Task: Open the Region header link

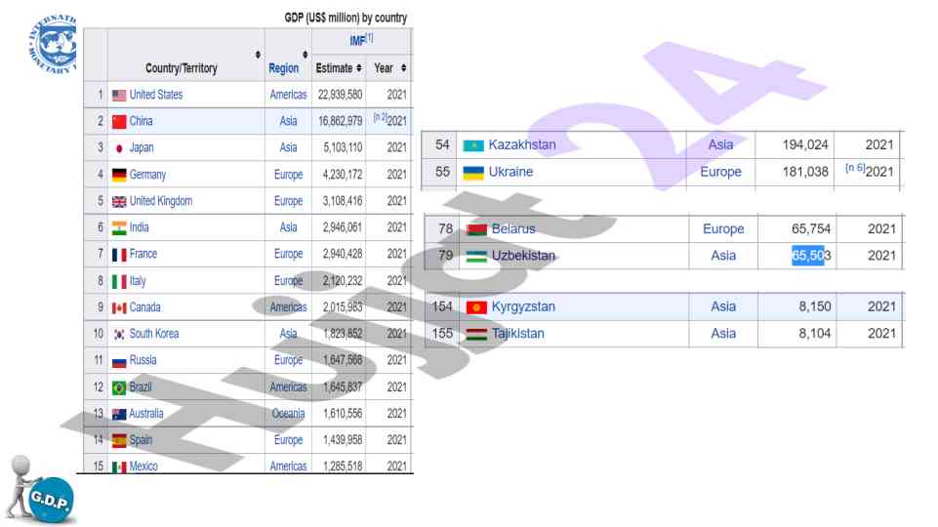Action: 284,68
